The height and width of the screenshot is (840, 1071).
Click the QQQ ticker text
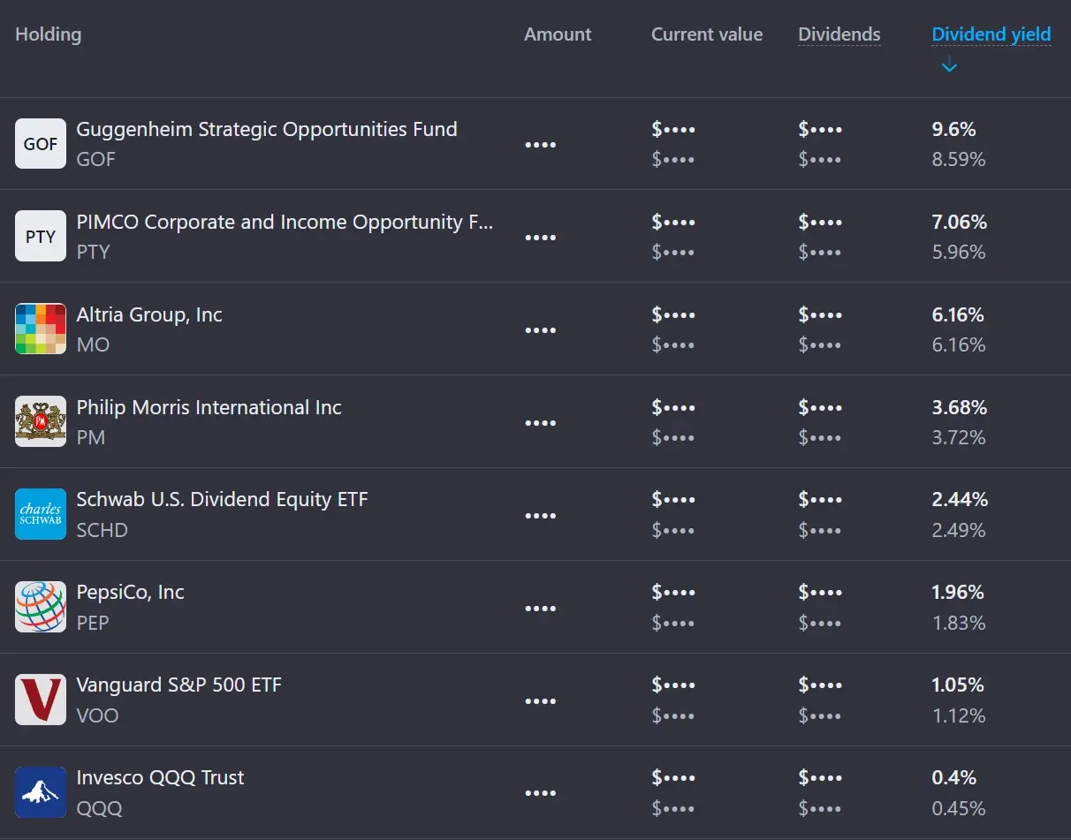pyautogui.click(x=99, y=809)
